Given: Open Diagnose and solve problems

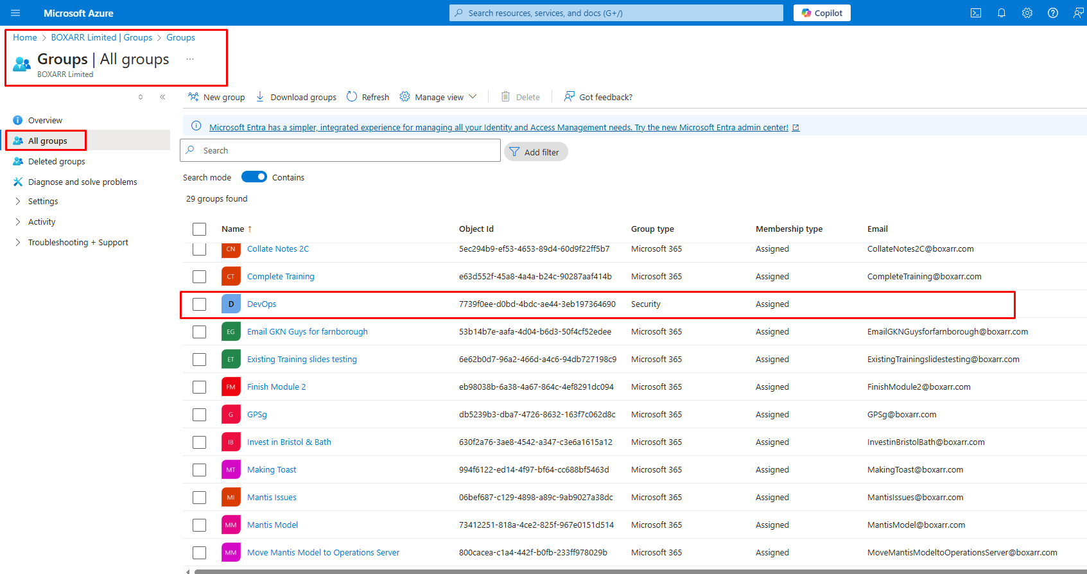Looking at the screenshot, I should click(82, 182).
